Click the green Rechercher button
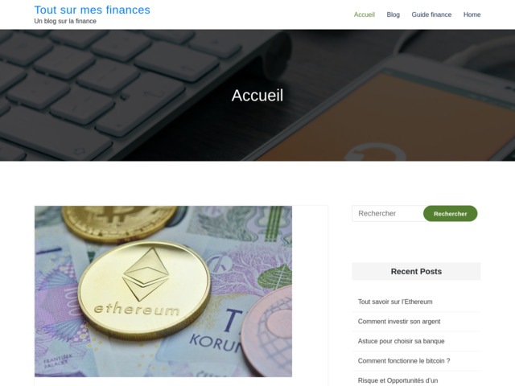515x386 pixels. [x=451, y=214]
